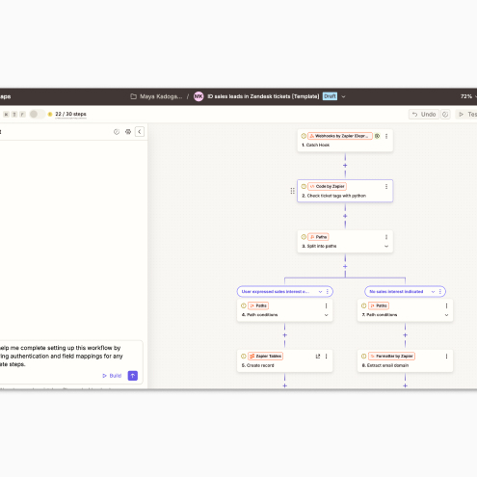Open more options on Create record step
Screen dimensions: 477x477
pyautogui.click(x=326, y=357)
